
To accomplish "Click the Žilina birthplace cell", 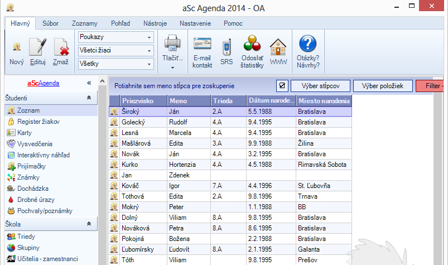I will pos(324,143).
